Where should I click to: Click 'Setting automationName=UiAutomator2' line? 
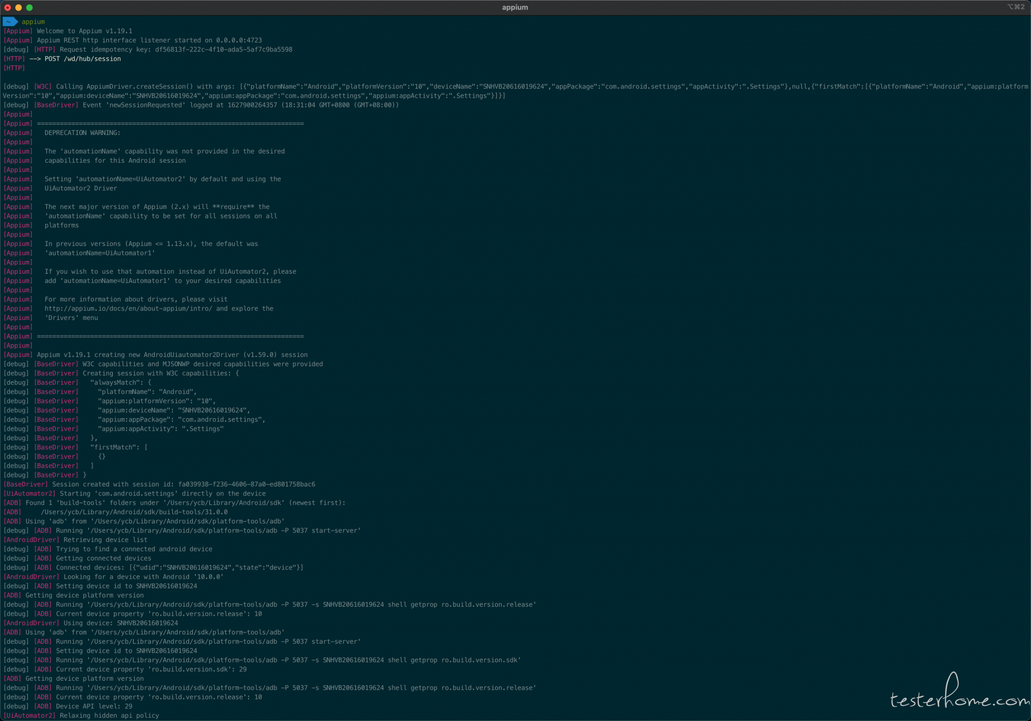pos(163,179)
